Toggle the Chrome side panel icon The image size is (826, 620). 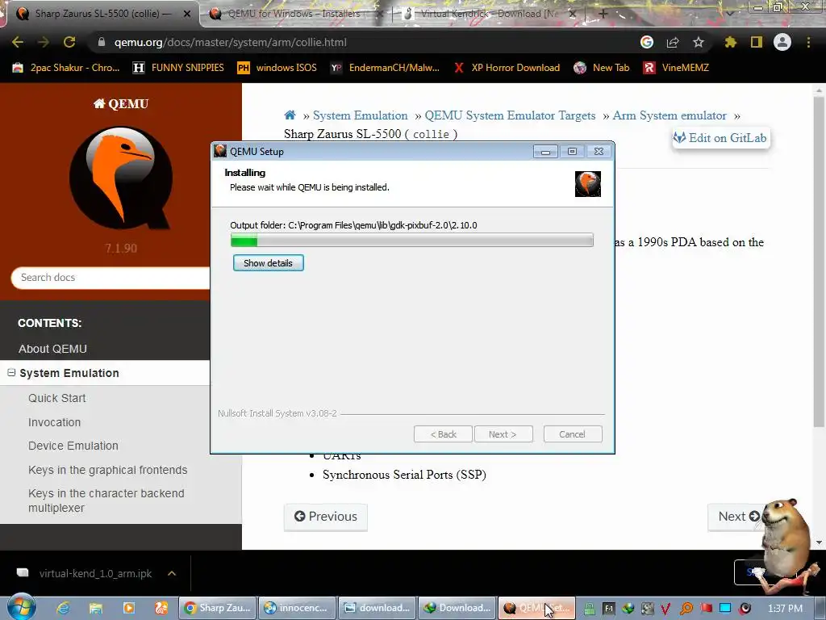[x=757, y=42]
